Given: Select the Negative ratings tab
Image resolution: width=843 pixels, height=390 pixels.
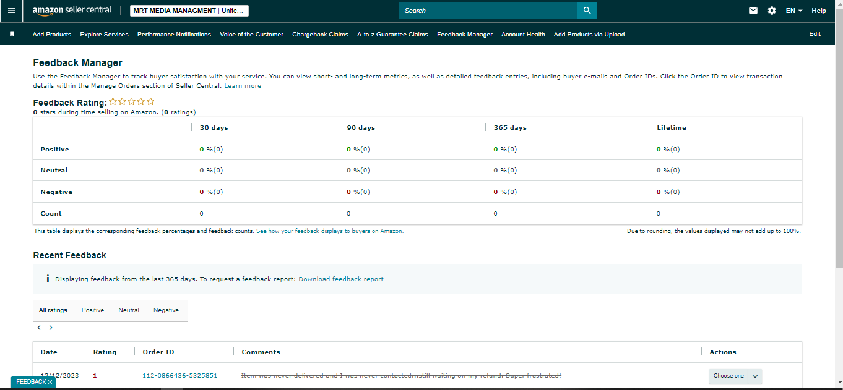Looking at the screenshot, I should click(x=166, y=310).
